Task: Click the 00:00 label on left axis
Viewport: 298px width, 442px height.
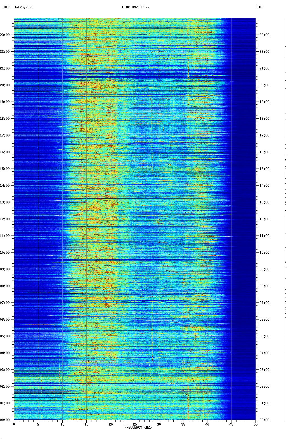Action: [x=5, y=420]
